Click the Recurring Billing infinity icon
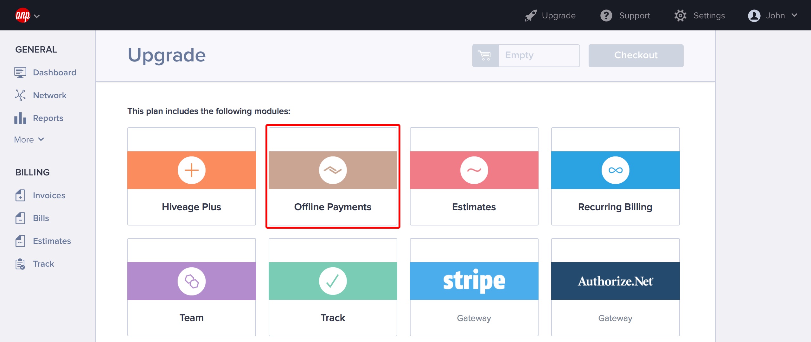Viewport: 811px width, 342px height. pyautogui.click(x=615, y=170)
